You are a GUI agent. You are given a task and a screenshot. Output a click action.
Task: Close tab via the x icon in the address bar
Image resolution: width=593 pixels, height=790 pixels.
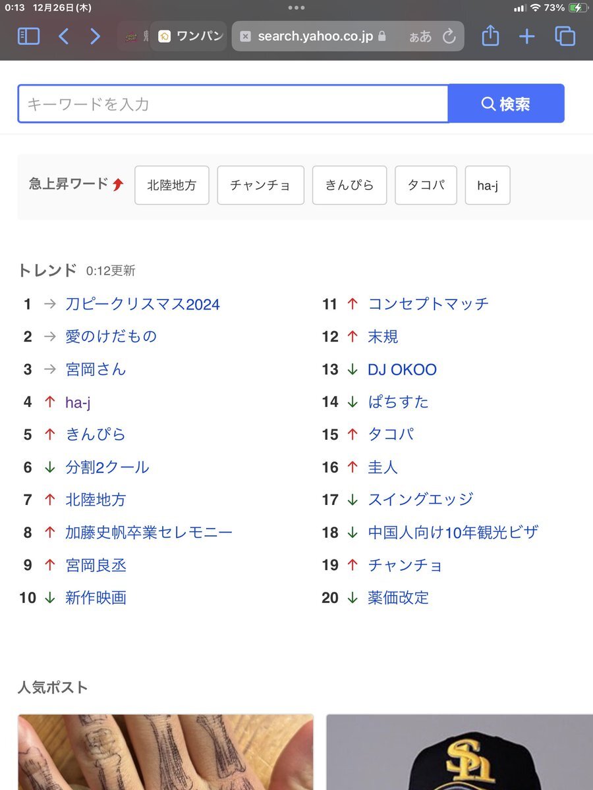[x=245, y=36]
